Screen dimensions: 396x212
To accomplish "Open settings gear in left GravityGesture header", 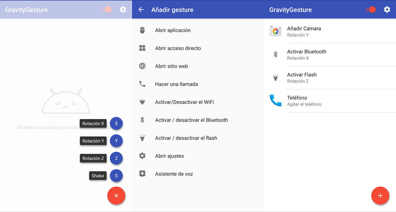I will click(123, 9).
